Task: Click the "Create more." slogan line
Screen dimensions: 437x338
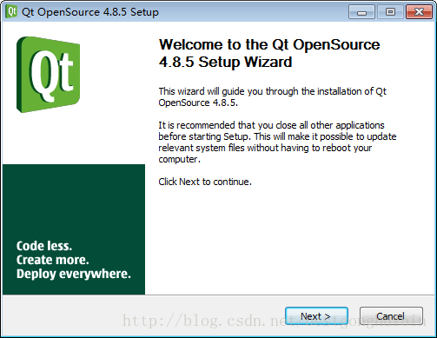Action: 52,260
